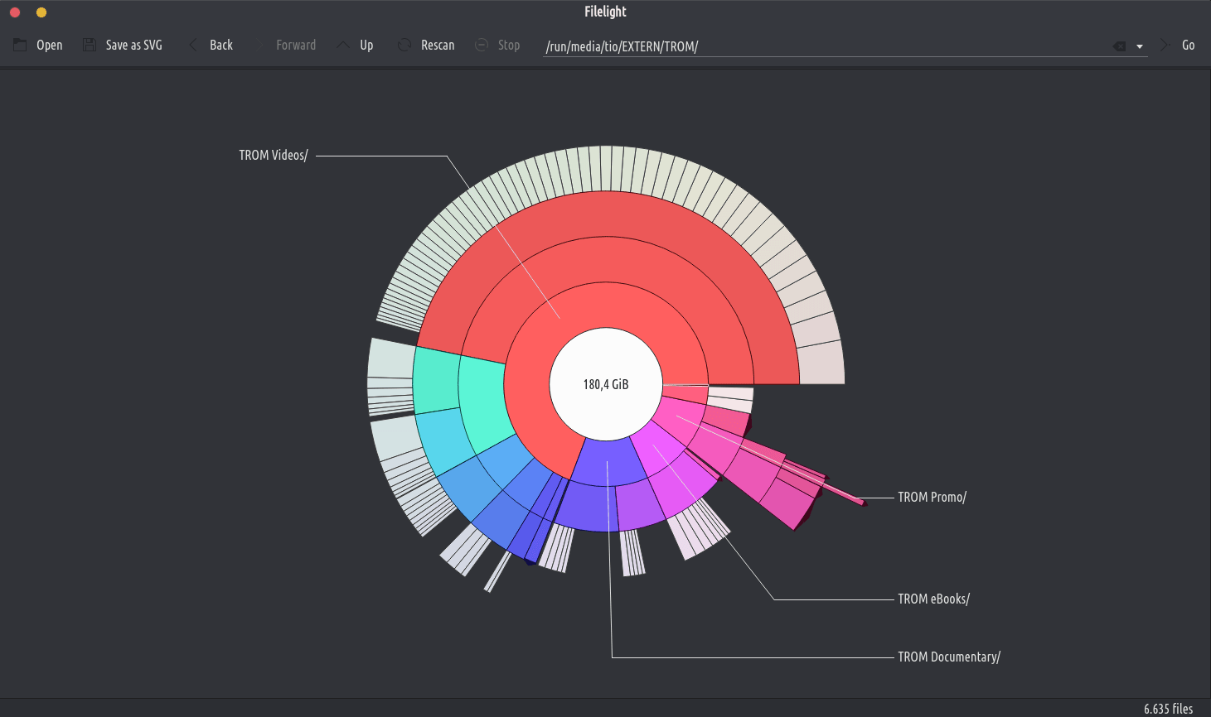Select the pink TROM Promo segment
1211x717 pixels.
[680, 411]
